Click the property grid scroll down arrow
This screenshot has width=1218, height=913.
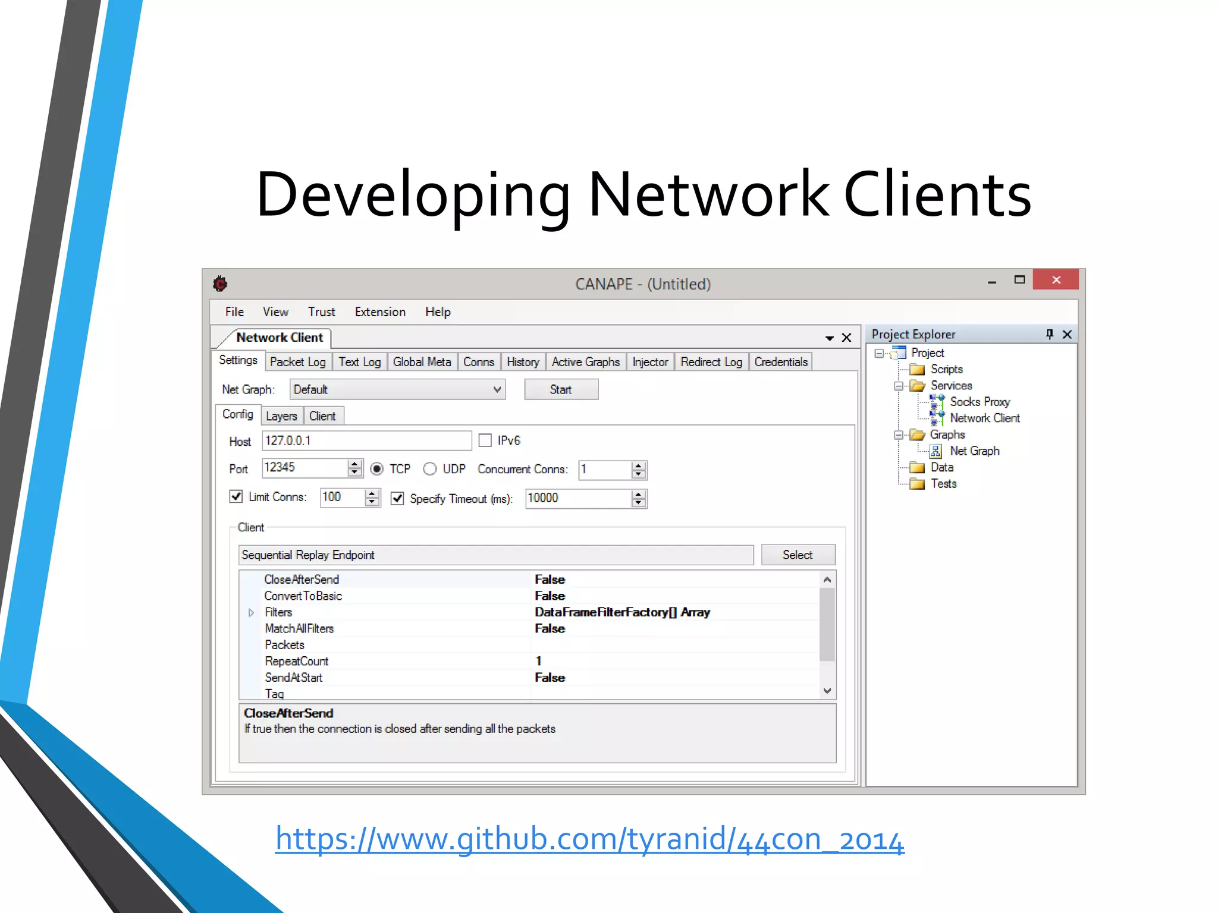(x=827, y=691)
